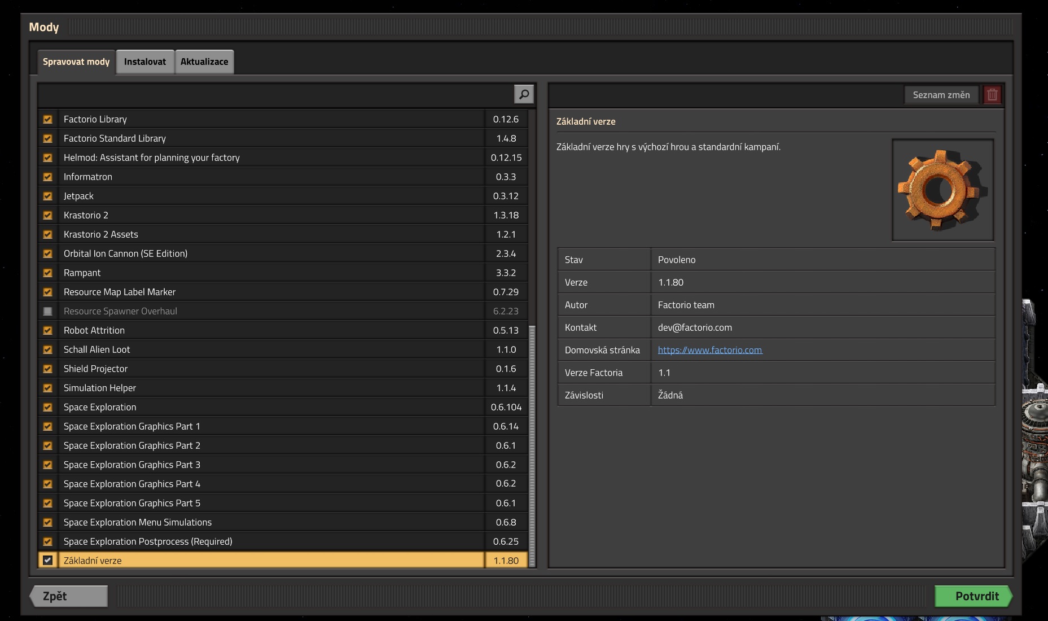This screenshot has width=1048, height=621.
Task: Toggle the Simulation Helper checkbox
Action: [x=48, y=388]
